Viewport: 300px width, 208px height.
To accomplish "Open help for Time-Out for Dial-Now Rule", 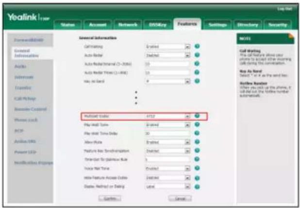I will pyautogui.click(x=197, y=159).
